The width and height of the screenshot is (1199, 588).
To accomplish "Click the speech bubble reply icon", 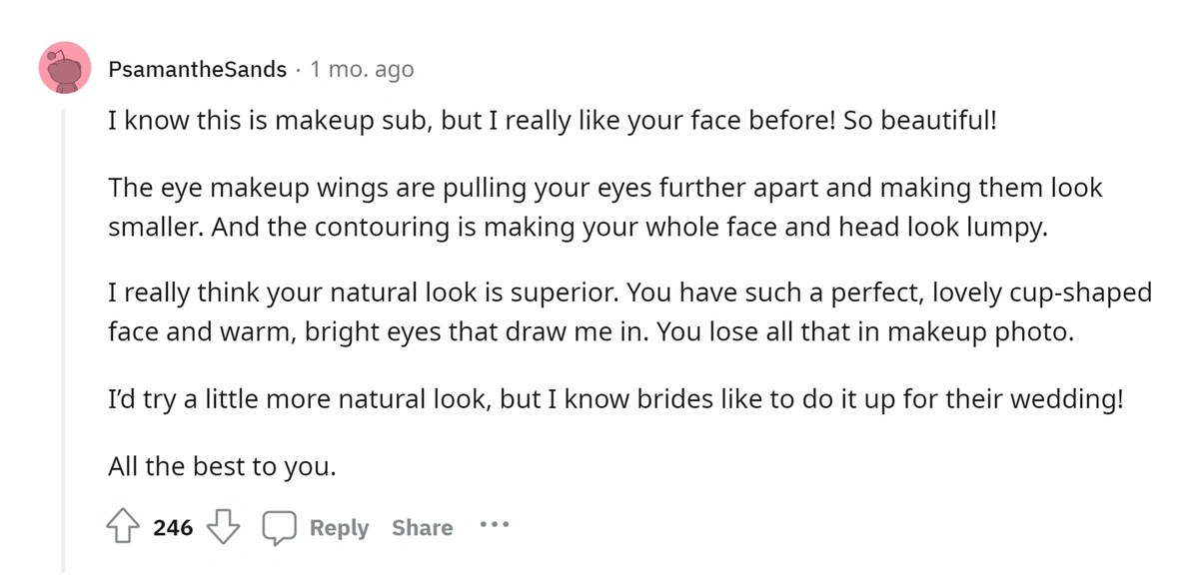I will click(x=279, y=527).
